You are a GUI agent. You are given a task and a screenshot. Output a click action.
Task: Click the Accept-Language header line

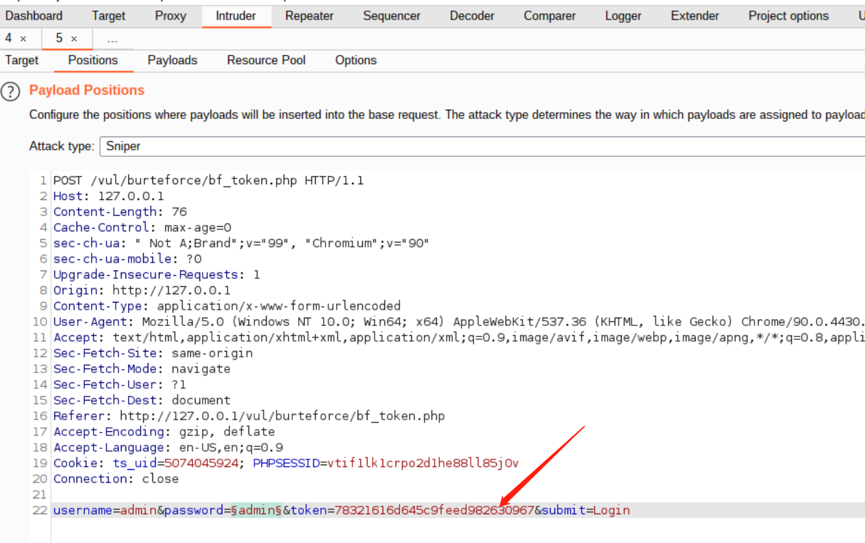point(168,447)
